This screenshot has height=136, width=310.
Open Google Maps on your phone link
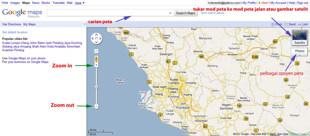point(27,58)
